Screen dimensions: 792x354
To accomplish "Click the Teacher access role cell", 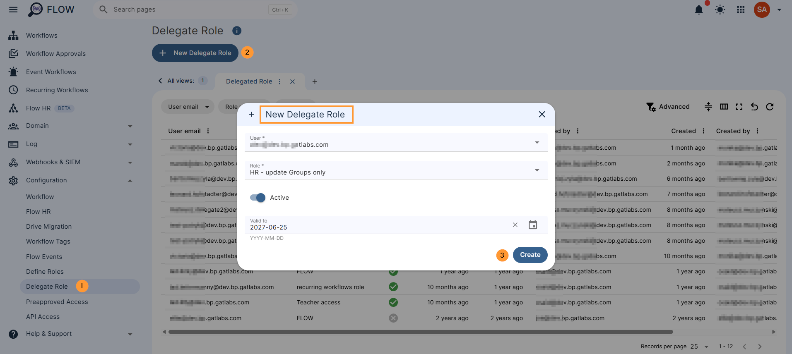I will 318,302.
